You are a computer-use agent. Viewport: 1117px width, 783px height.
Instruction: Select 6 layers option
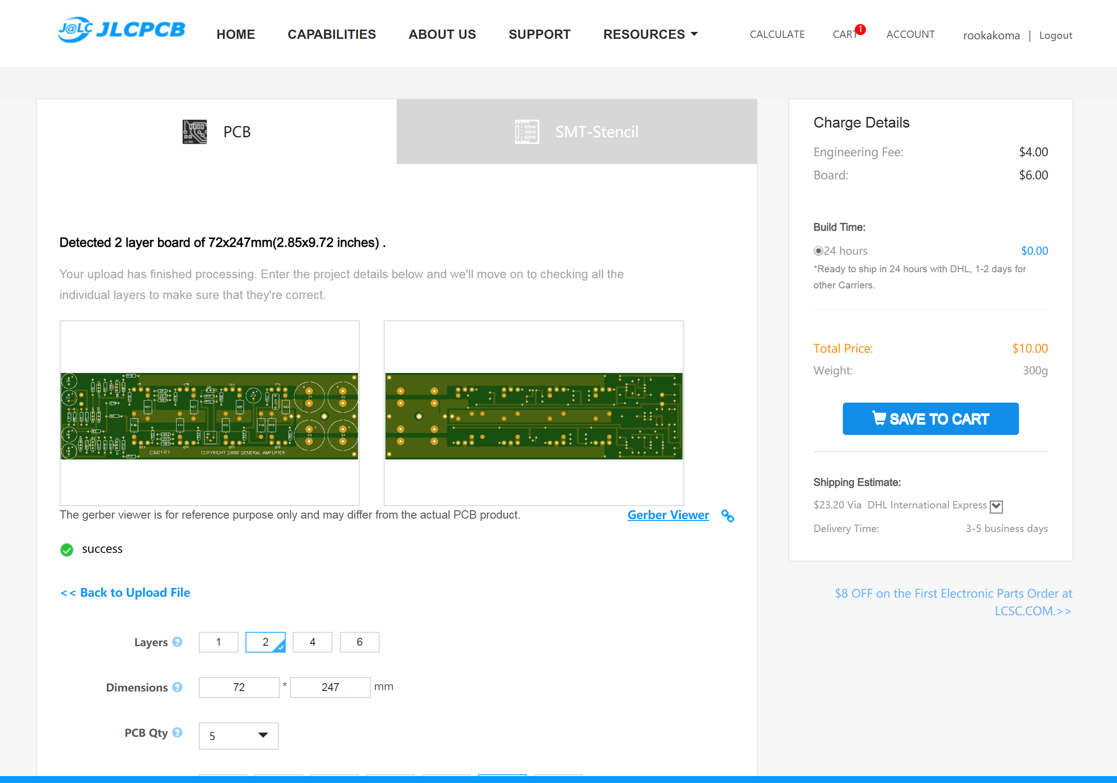[x=360, y=642]
